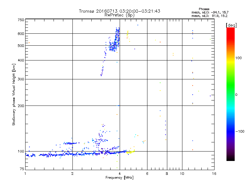
Task: Click the y-axis label '750'
Action: (x=21, y=20)
